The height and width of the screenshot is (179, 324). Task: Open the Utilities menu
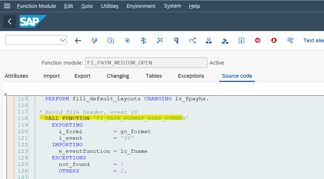pyautogui.click(x=110, y=6)
